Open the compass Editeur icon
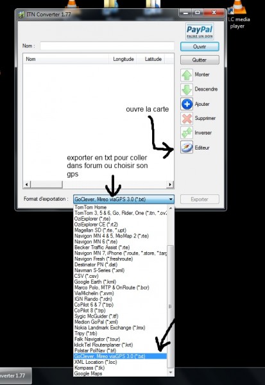Image resolution: width=265 pixels, height=385 pixels. point(187,148)
